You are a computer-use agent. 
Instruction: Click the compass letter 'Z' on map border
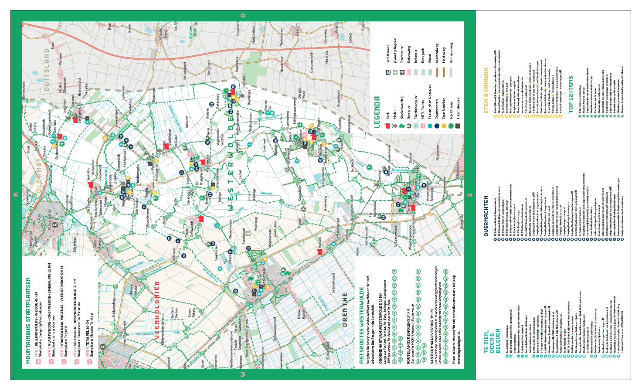[x=470, y=194]
